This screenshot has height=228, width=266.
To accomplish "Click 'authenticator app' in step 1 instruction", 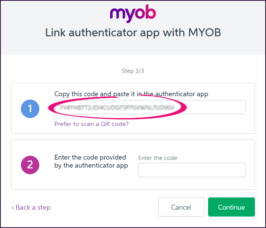I will pos(183,94).
